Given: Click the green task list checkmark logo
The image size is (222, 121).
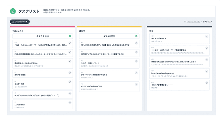Looking at the screenshot, I should (x=13, y=11).
